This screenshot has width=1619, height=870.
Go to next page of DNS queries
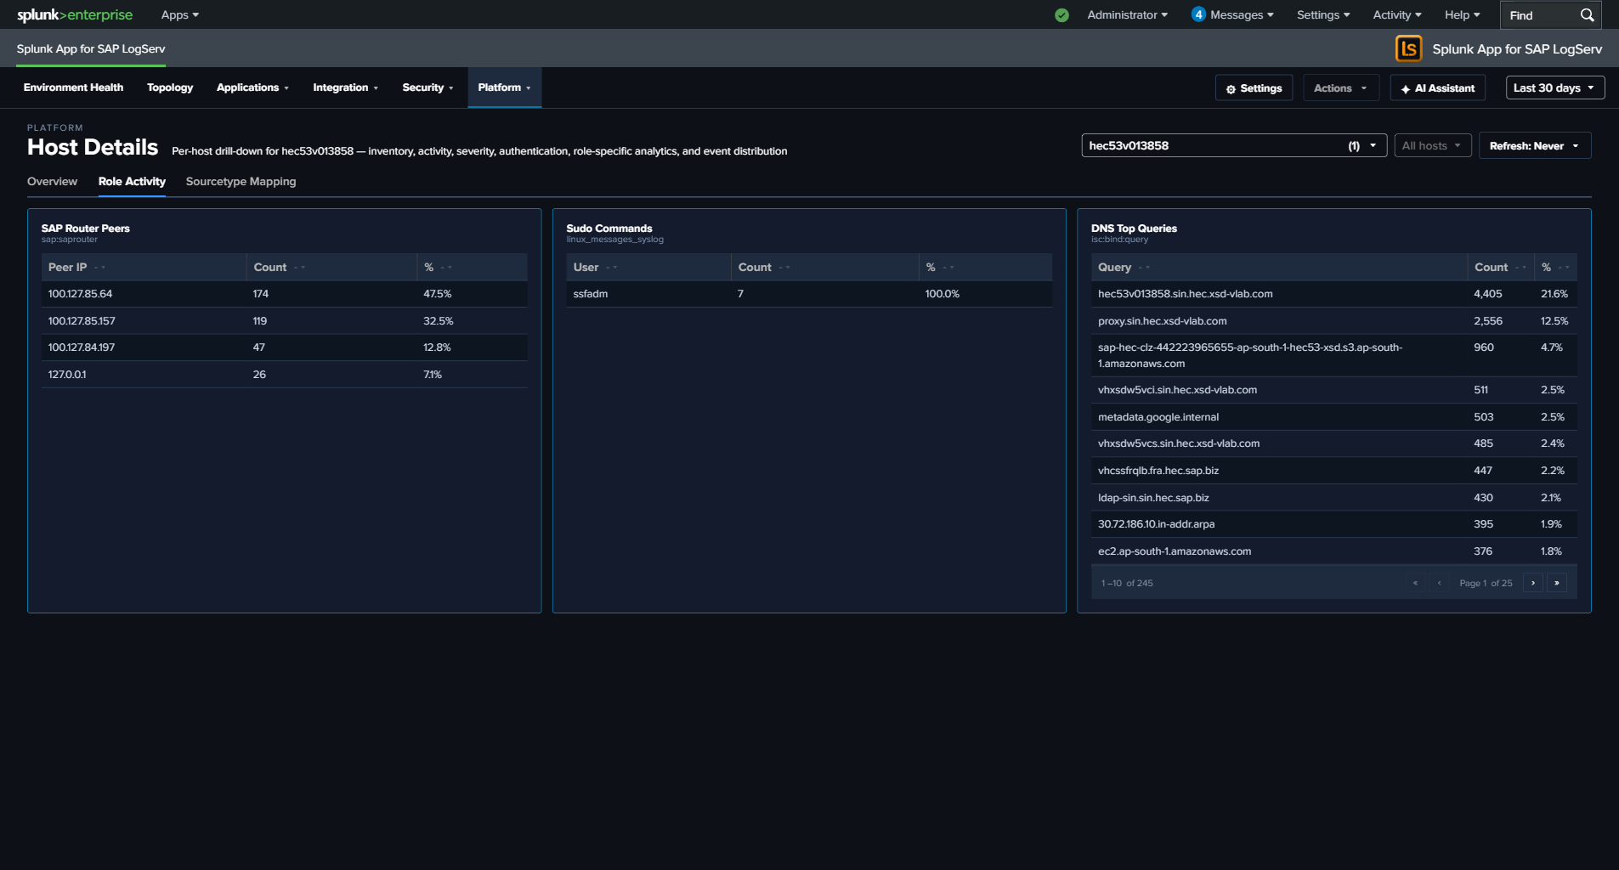[x=1533, y=583]
